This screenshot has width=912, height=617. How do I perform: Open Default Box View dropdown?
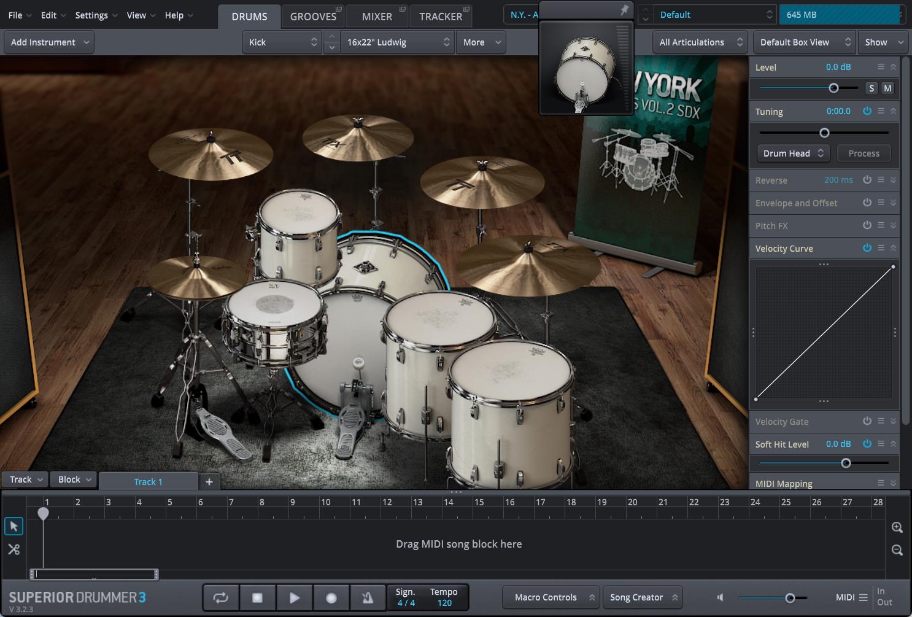click(805, 42)
